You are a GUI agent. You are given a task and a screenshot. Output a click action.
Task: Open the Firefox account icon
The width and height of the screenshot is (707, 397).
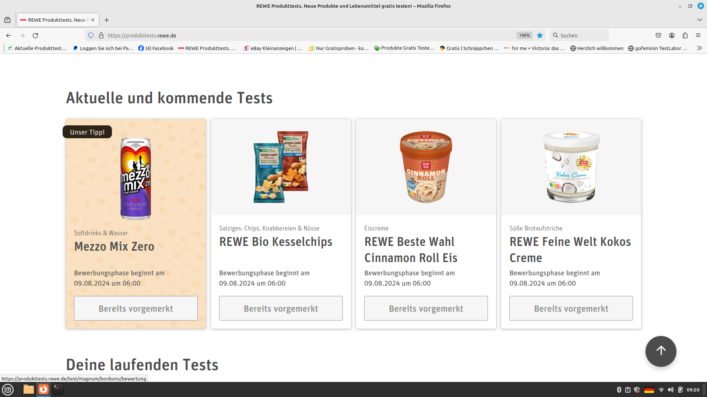pos(672,36)
